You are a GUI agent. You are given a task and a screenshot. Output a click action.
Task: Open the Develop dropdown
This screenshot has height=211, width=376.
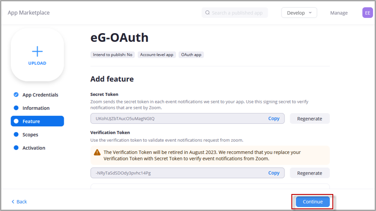click(x=299, y=13)
